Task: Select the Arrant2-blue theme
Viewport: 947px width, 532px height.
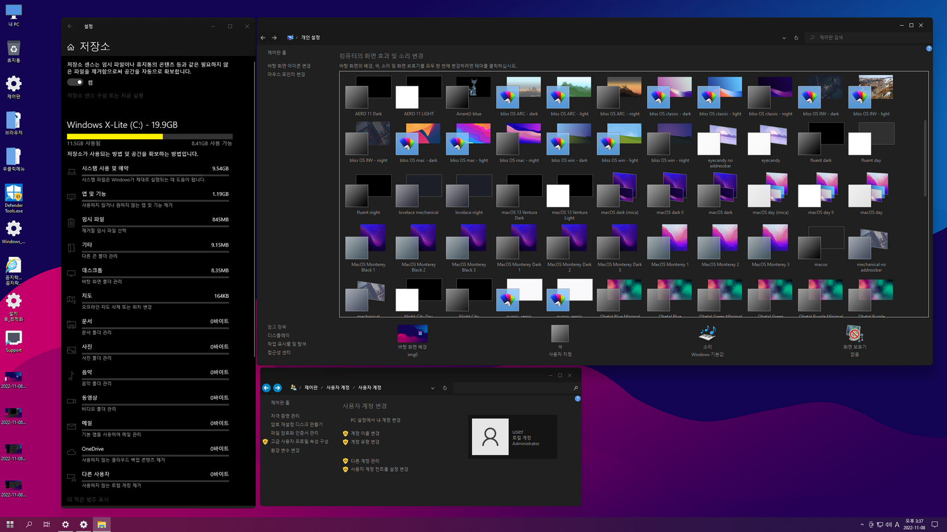Action: coord(468,96)
